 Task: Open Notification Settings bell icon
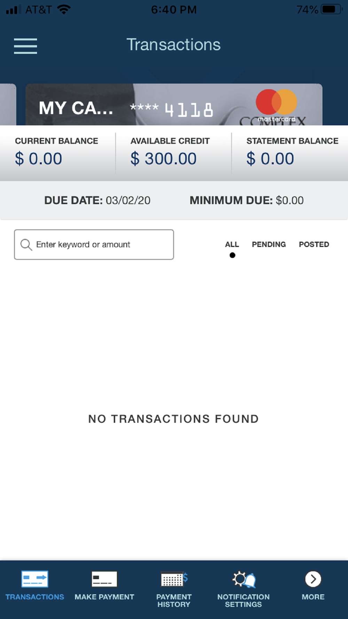tap(244, 579)
